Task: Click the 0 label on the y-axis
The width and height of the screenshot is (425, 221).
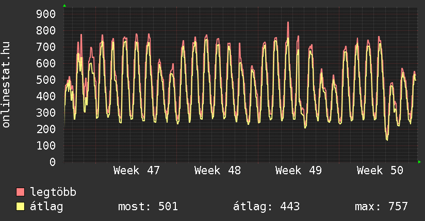Action: (52, 162)
